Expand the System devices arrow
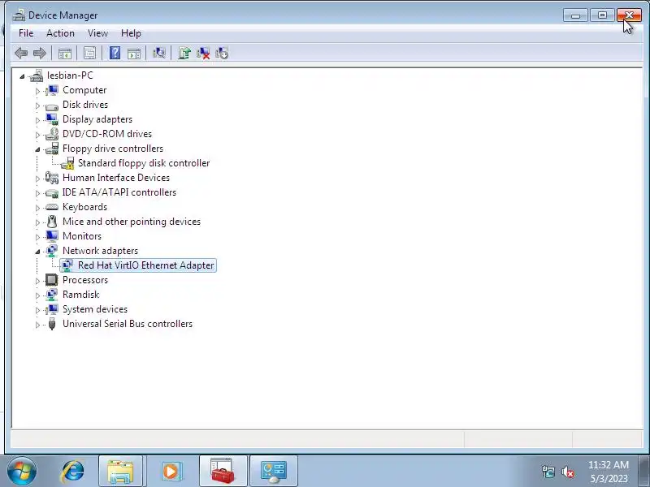The width and height of the screenshot is (650, 487). click(x=37, y=310)
